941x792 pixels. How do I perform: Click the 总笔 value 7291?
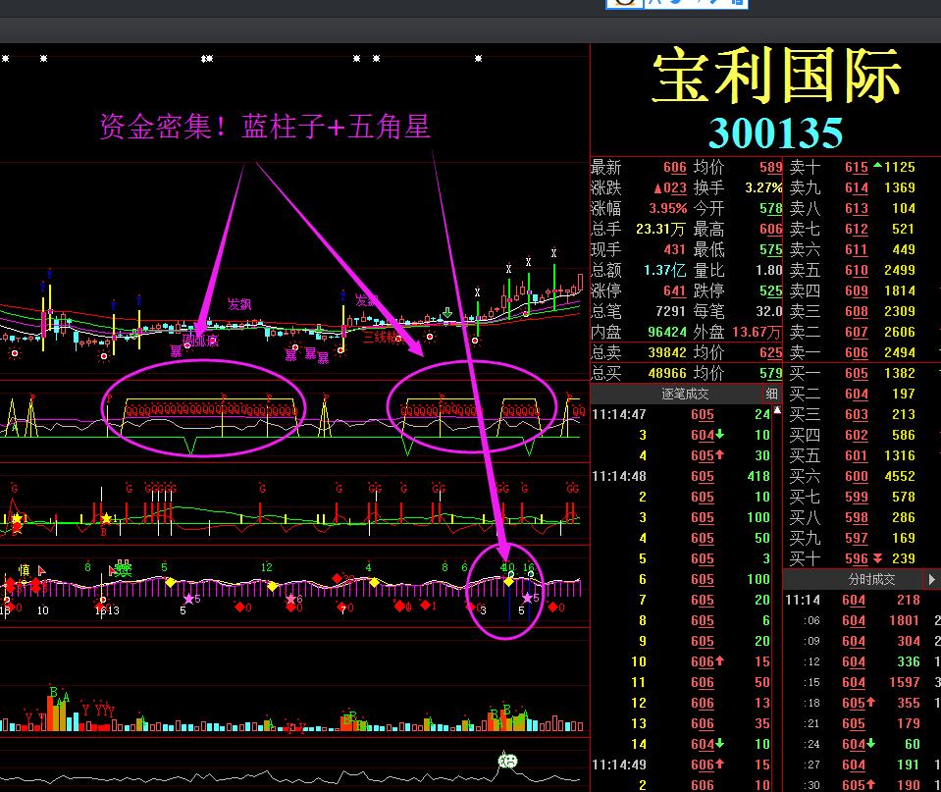(670, 311)
